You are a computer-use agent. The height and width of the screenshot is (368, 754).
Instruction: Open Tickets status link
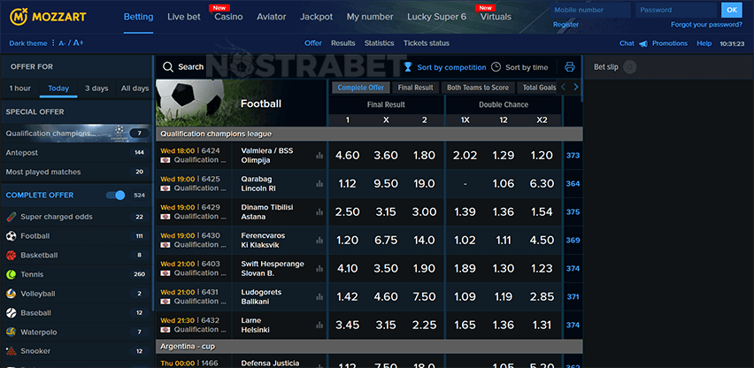click(x=426, y=43)
